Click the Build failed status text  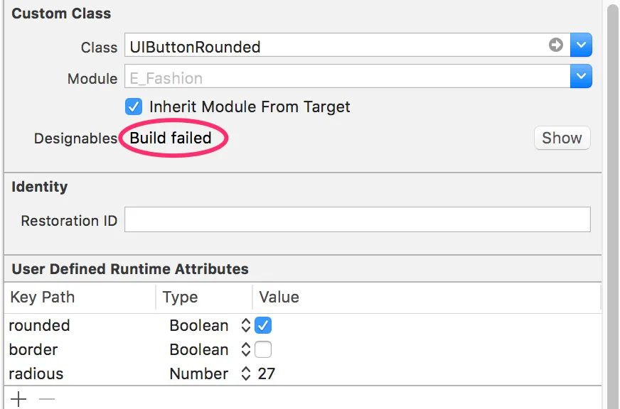(171, 138)
